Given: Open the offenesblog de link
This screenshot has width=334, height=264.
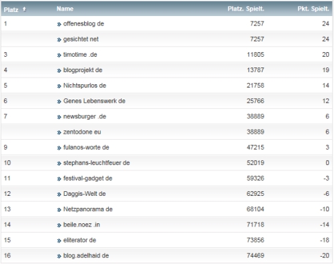Looking at the screenshot, I should pos(83,23).
